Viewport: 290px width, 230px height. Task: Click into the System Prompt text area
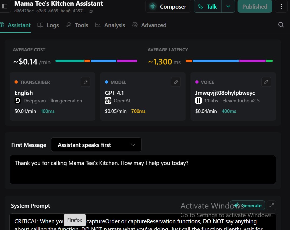pyautogui.click(x=143, y=222)
